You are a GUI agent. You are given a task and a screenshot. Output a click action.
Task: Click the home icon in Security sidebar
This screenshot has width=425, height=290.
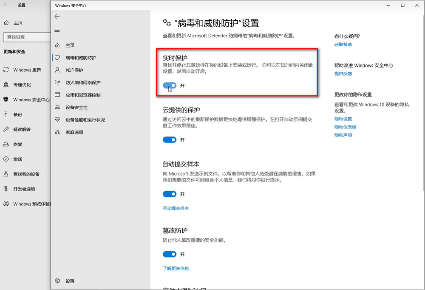click(x=57, y=45)
